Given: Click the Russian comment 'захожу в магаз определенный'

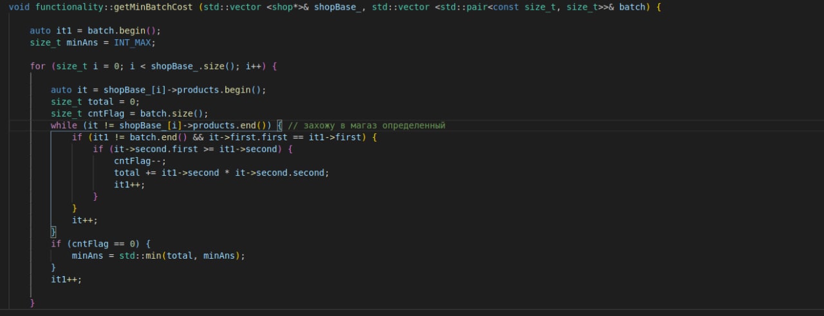Looking at the screenshot, I should 374,125.
